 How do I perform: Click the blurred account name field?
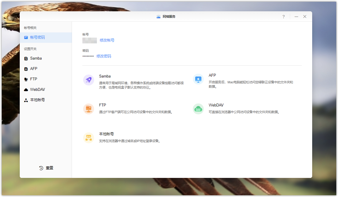coord(90,40)
